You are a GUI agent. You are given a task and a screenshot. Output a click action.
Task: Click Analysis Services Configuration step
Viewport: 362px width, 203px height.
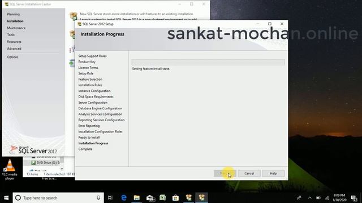point(100,114)
